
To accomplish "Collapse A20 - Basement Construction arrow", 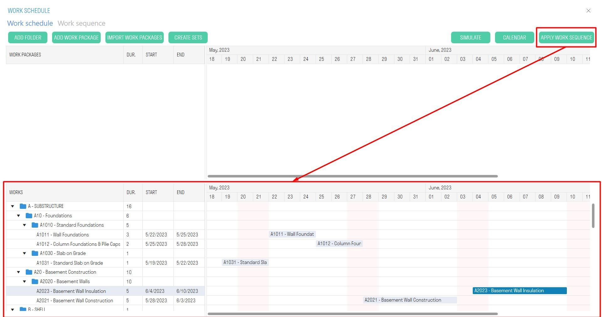I will (19, 272).
